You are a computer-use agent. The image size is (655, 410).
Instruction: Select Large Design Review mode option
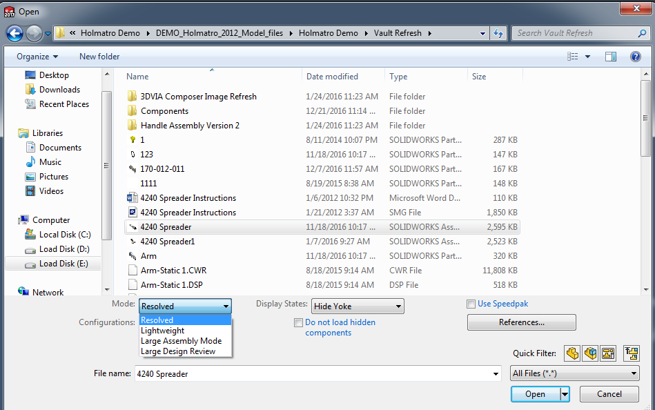[178, 351]
